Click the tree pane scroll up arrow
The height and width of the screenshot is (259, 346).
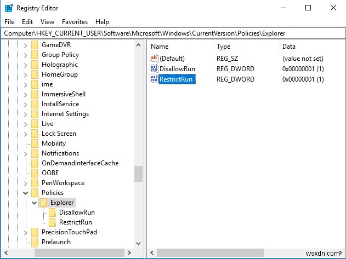(138, 45)
